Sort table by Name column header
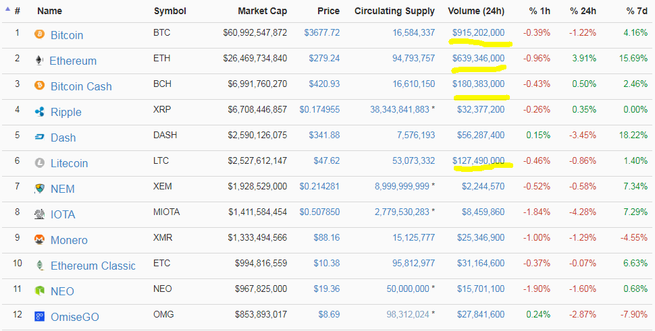The image size is (655, 331). tap(50, 11)
